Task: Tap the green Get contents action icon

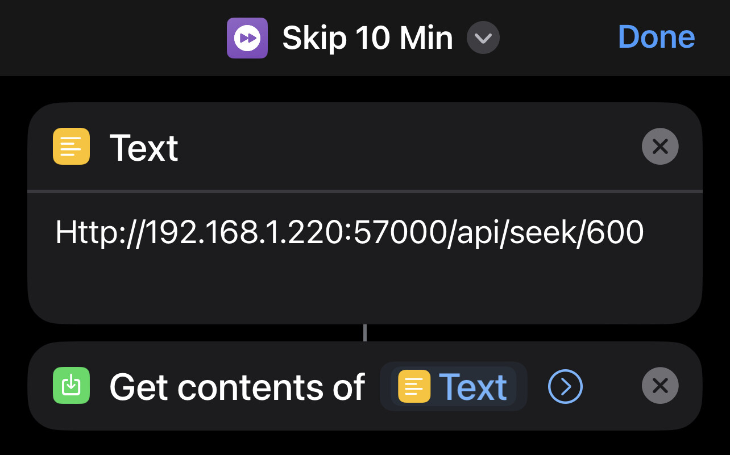Action: pos(71,386)
